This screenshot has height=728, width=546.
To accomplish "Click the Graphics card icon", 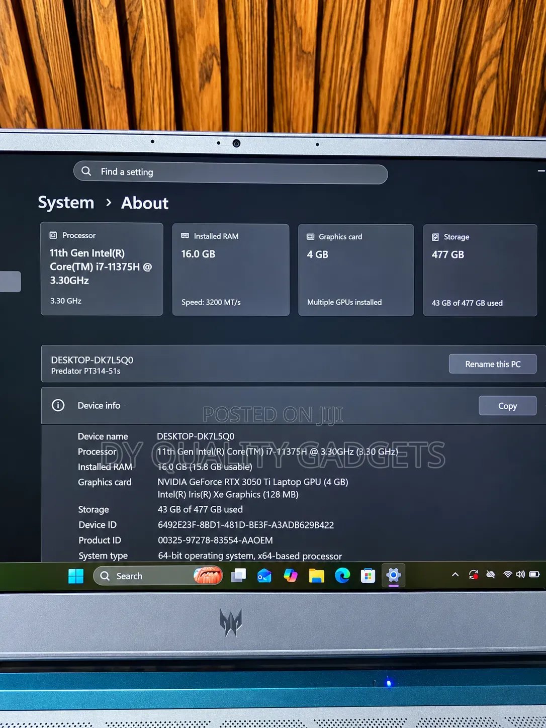I will click(311, 236).
